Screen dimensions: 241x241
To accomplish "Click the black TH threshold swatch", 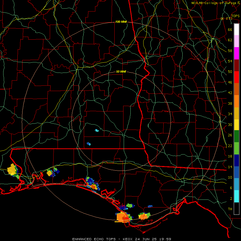I will click(236, 208).
